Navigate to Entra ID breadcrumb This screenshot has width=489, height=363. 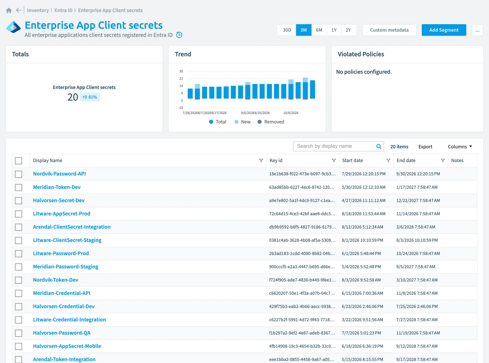click(x=63, y=10)
